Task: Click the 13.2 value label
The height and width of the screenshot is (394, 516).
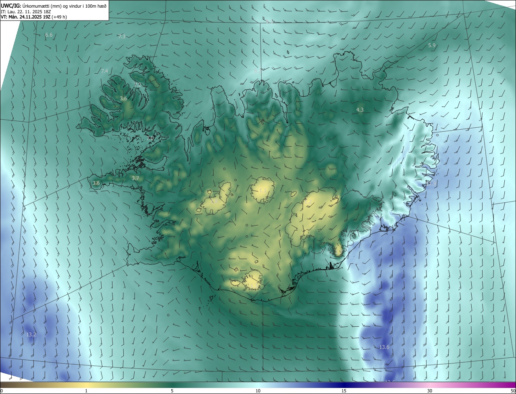Action: [31, 335]
